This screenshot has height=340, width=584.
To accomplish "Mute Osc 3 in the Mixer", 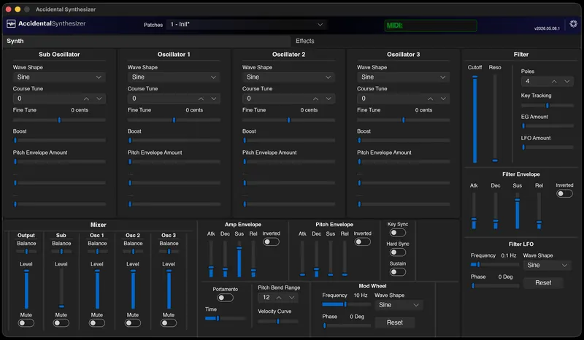I will coord(169,323).
